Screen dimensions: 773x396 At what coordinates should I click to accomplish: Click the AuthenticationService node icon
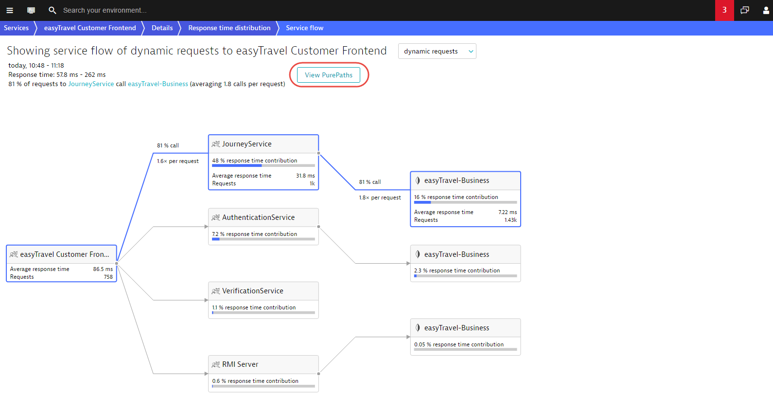pos(216,217)
